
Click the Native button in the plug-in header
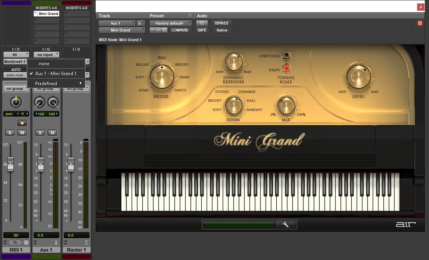[x=221, y=30]
